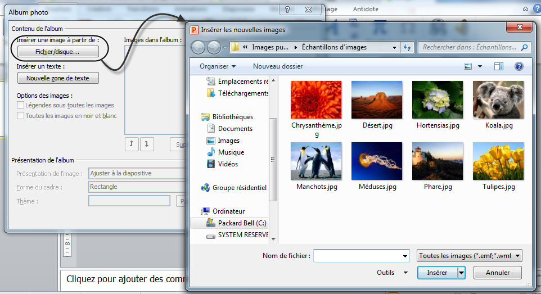Select Groupe résidentiel in sidebar
The image size is (541, 294).
pyautogui.click(x=233, y=188)
